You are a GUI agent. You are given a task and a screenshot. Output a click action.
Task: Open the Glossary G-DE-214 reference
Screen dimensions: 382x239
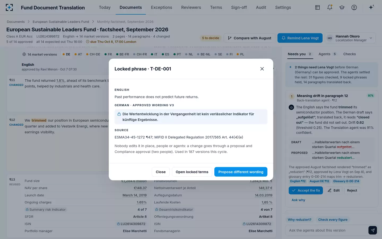tap(346, 181)
